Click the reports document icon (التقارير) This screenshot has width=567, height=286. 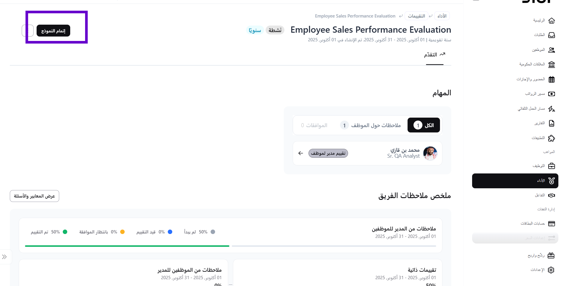(551, 123)
